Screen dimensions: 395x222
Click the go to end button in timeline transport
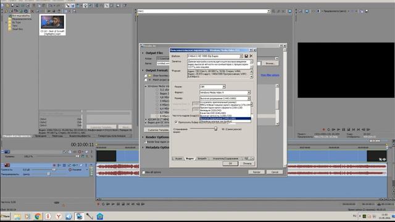pos(133,204)
